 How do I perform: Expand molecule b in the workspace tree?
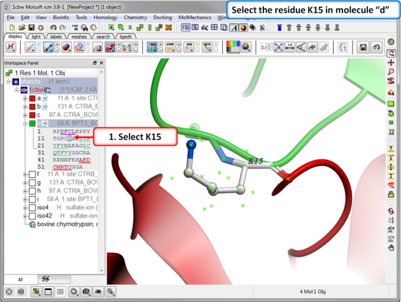pos(25,107)
